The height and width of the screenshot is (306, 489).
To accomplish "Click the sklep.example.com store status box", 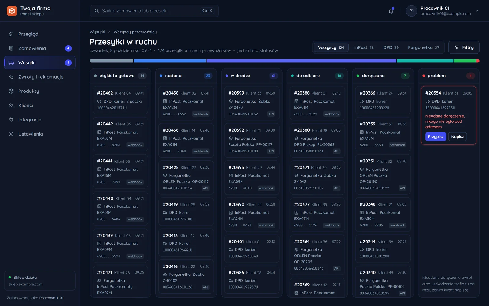I will pos(40,281).
